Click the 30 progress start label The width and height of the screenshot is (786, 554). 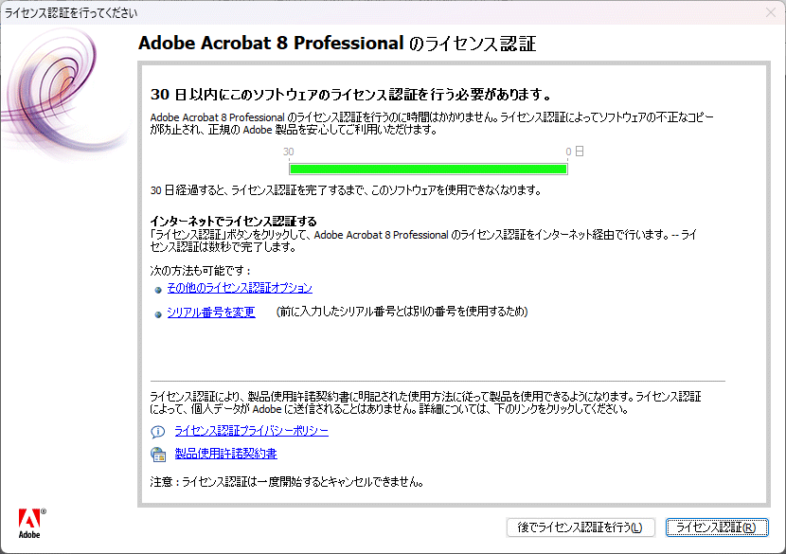click(288, 152)
